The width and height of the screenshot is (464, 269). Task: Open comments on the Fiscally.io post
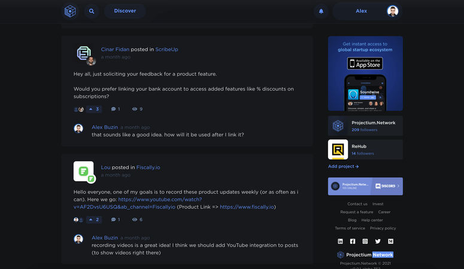coord(116,219)
